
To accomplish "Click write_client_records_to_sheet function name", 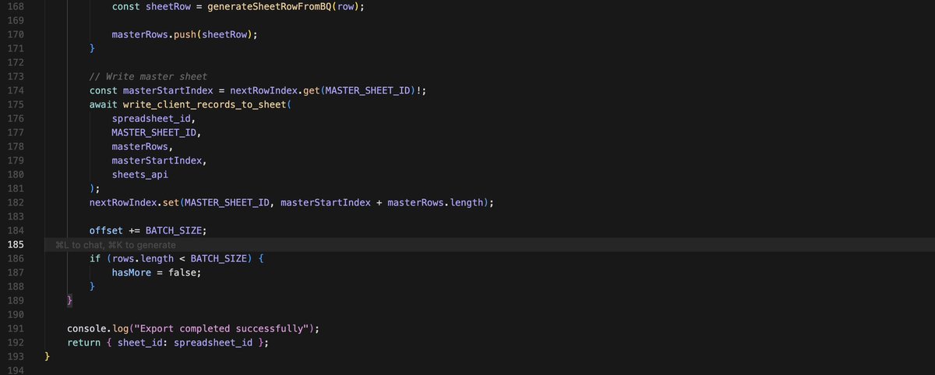I will [x=204, y=104].
